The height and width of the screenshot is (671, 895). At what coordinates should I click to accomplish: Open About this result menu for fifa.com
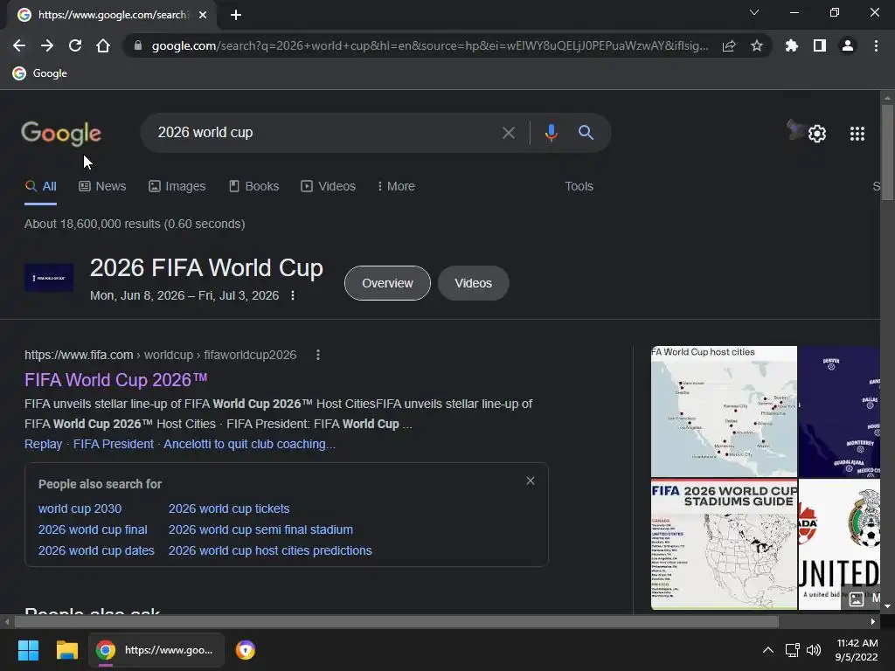(x=318, y=355)
